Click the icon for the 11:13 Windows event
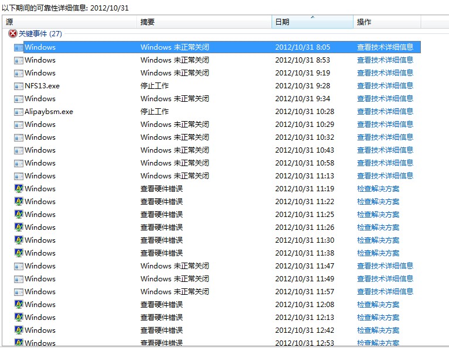449x348 pixels. [x=19, y=176]
